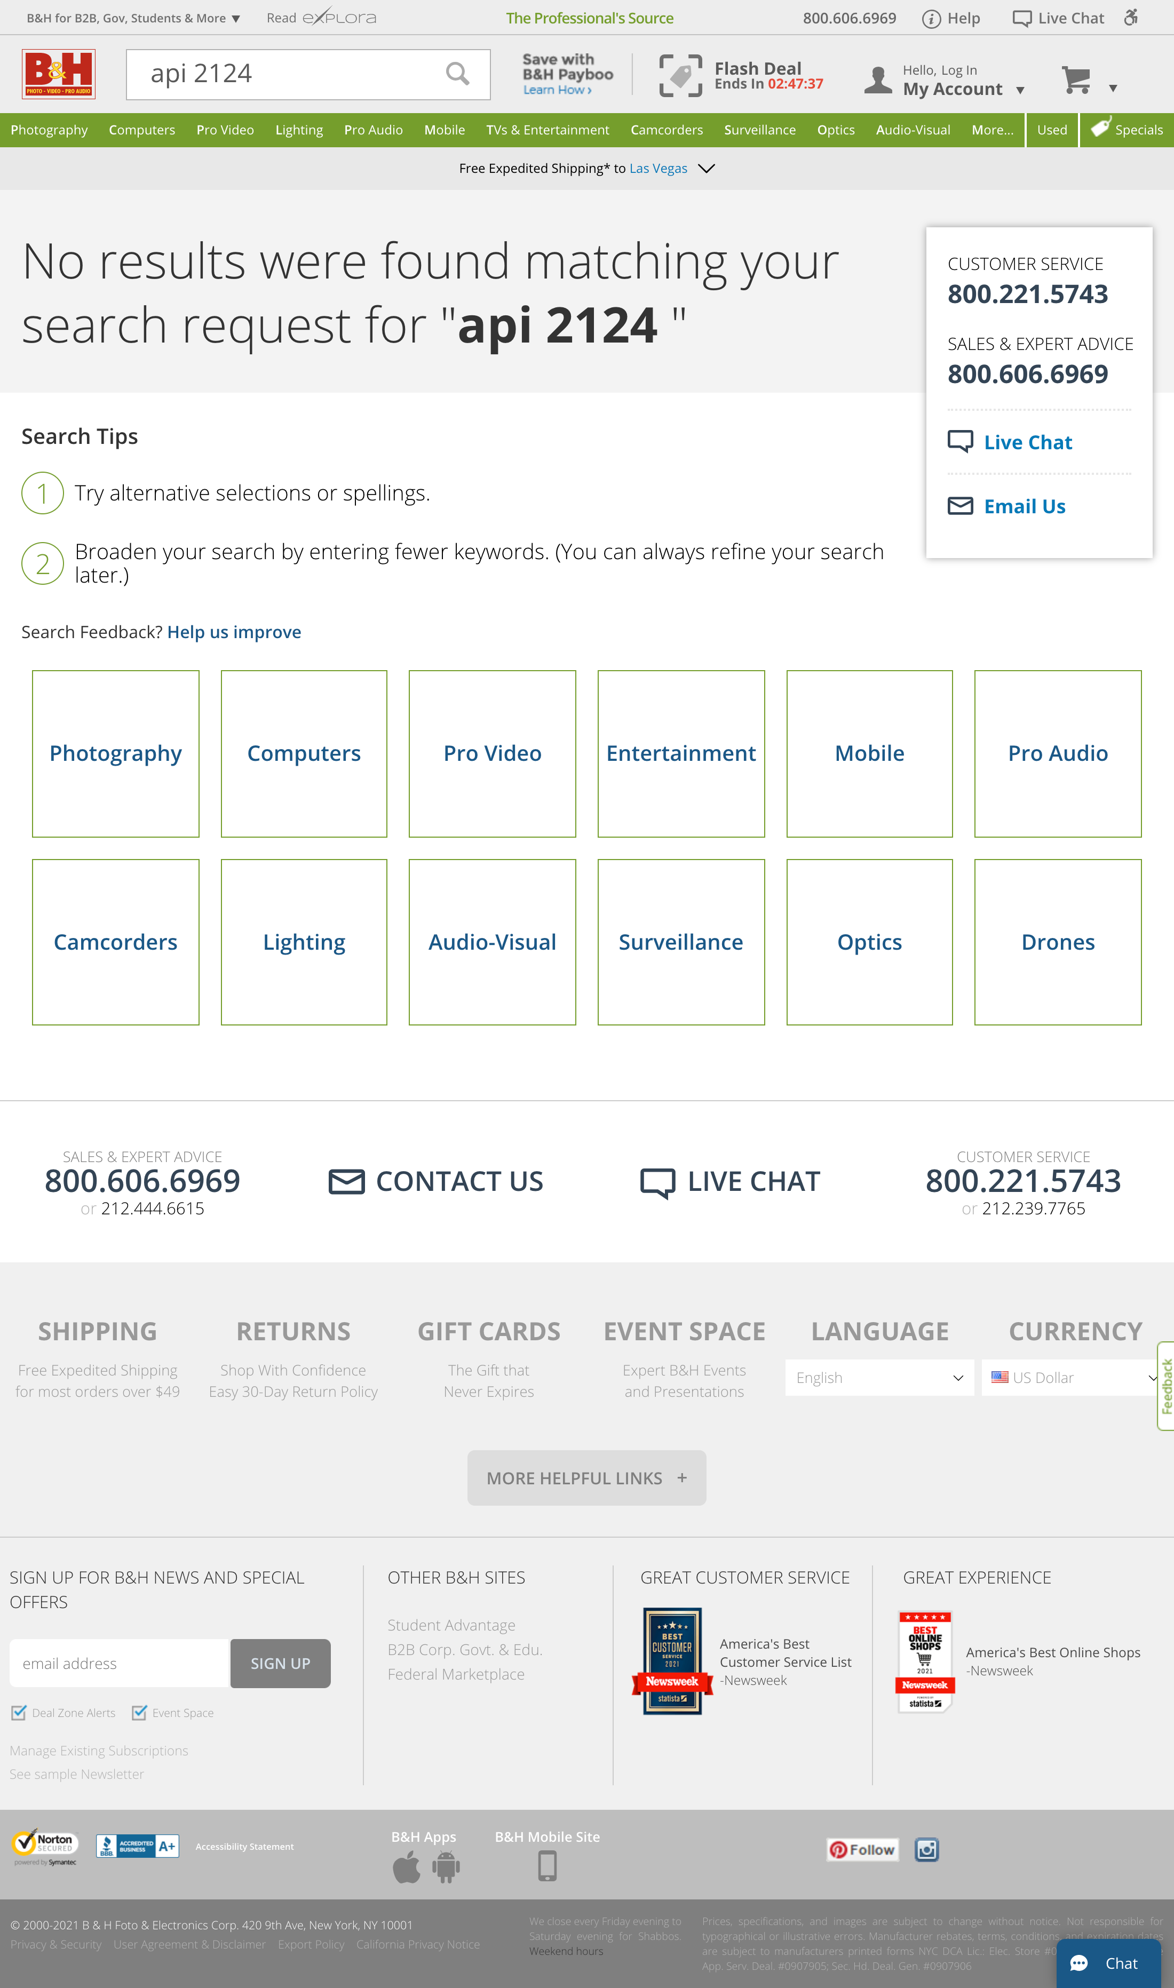Click the Instagram icon in footer
Image resolution: width=1174 pixels, height=1988 pixels.
pos(926,1850)
